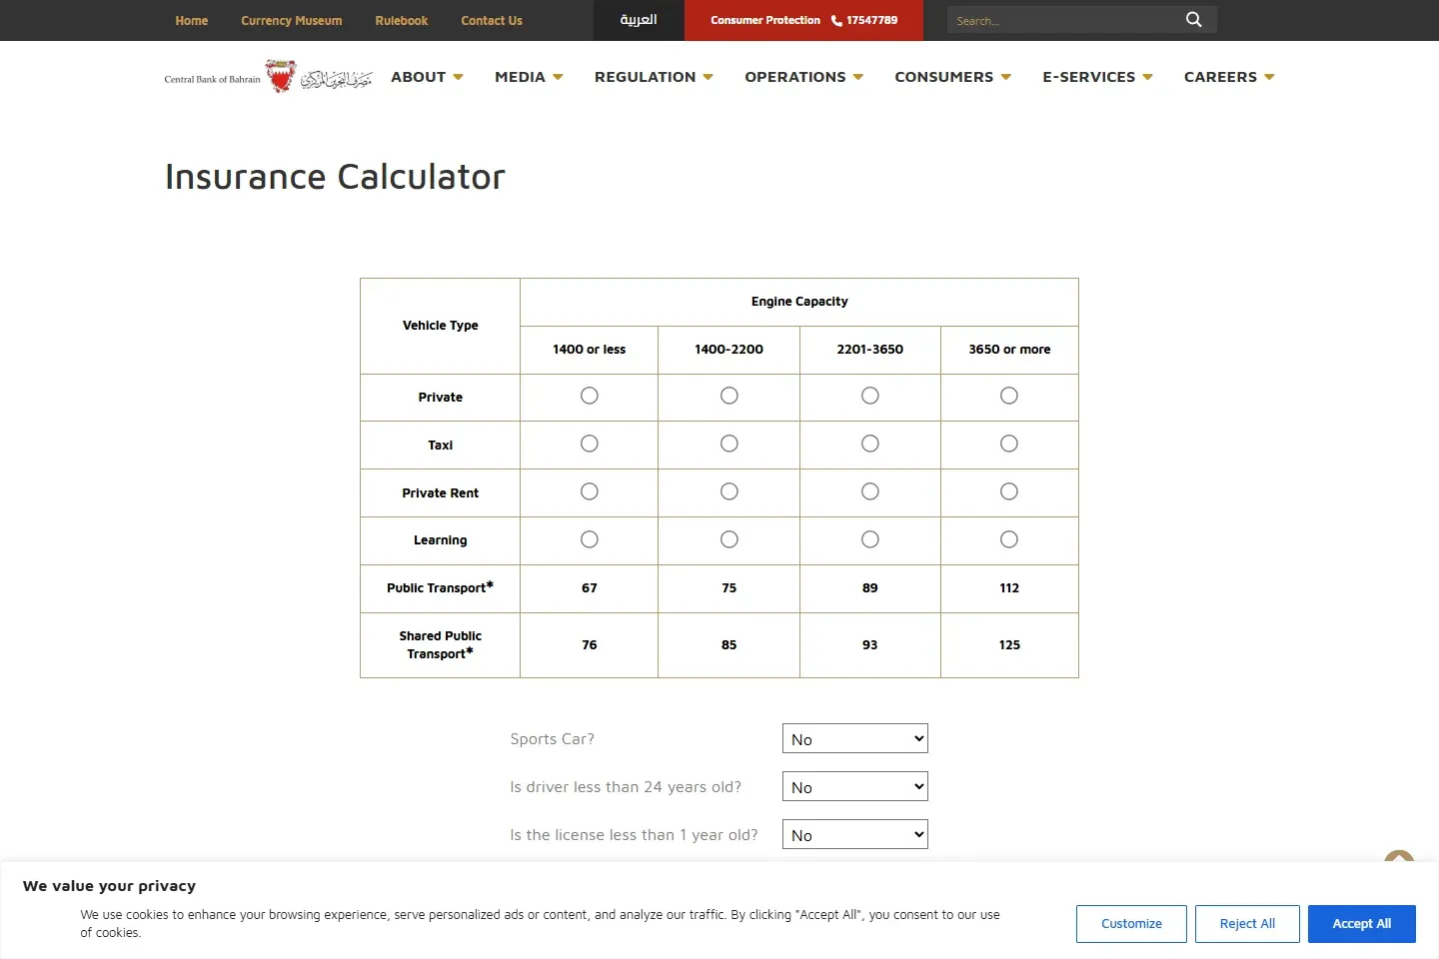Expand the CONSUMERS menu
Screen dimensions: 1439x959
[x=952, y=77]
